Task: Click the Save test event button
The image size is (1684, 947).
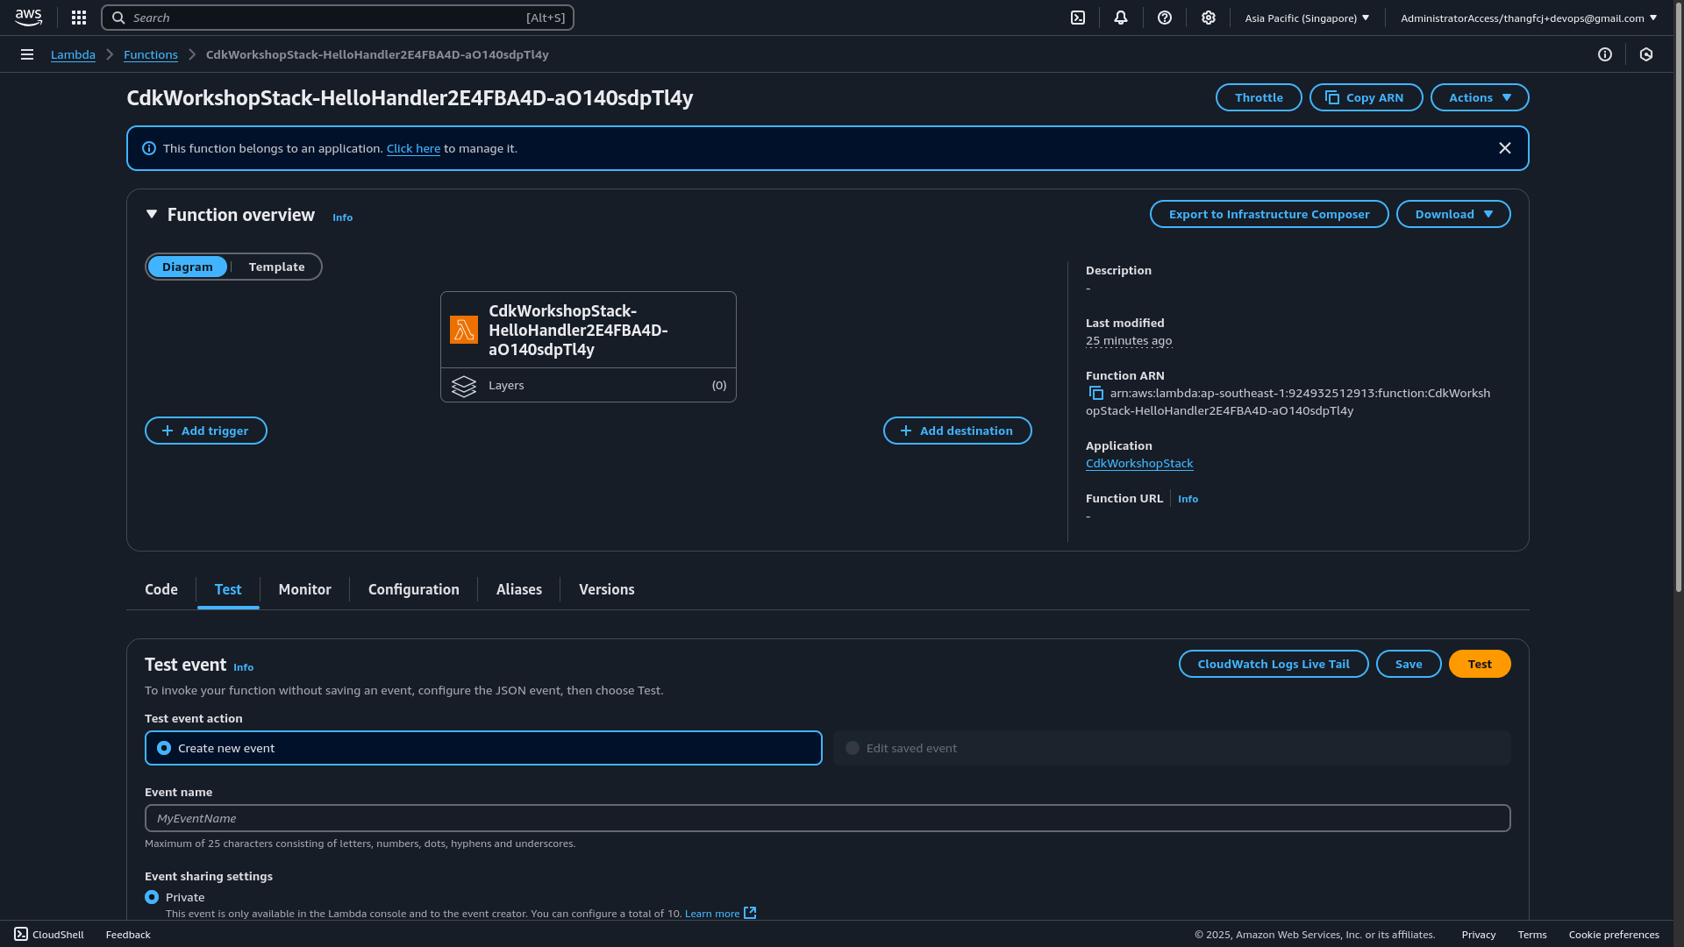Action: pyautogui.click(x=1409, y=664)
